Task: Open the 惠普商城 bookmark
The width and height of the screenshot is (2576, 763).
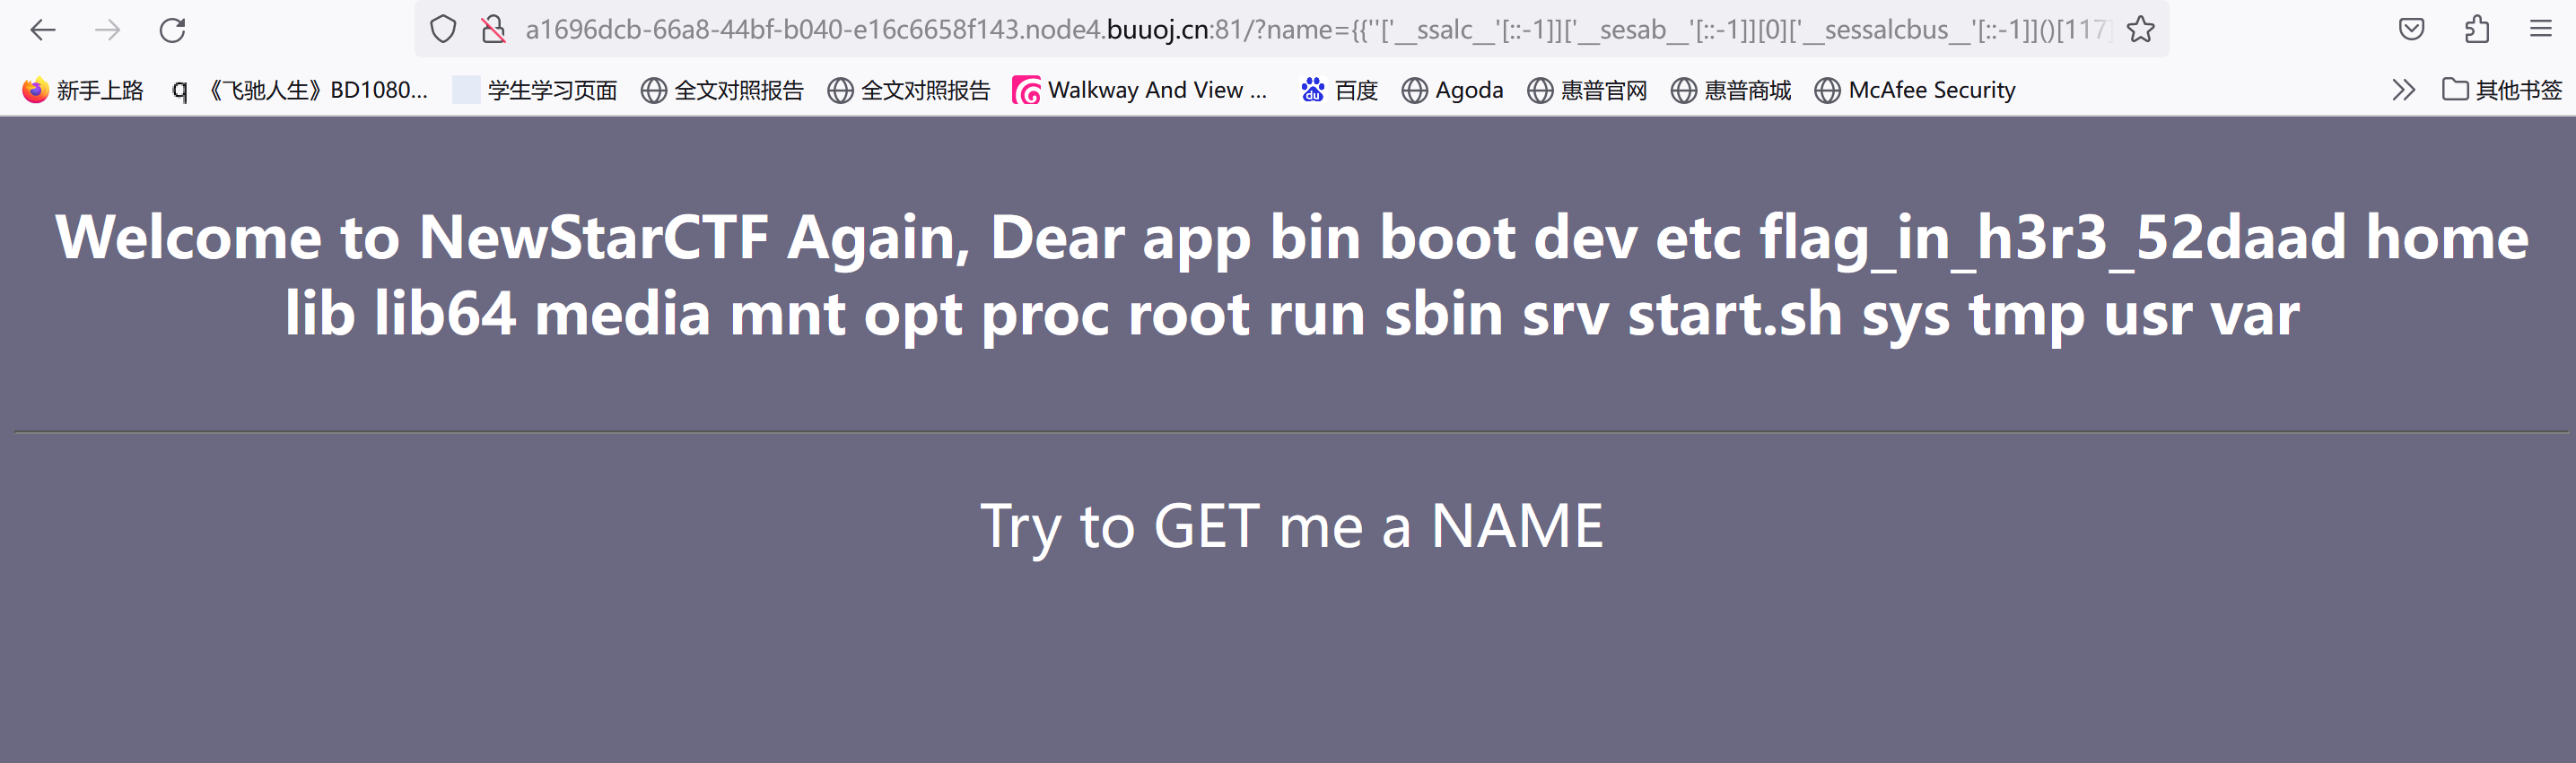Action: pyautogui.click(x=1731, y=90)
